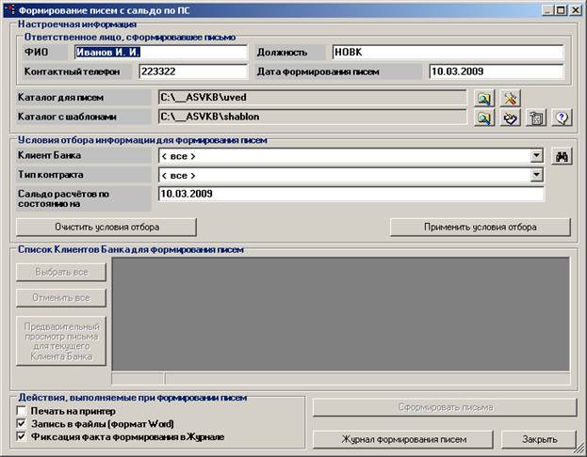Image resolution: width=587 pixels, height=457 pixels.
Task: Toggle 'Запись в файлы (формат Word)' checkbox
Action: [22, 424]
